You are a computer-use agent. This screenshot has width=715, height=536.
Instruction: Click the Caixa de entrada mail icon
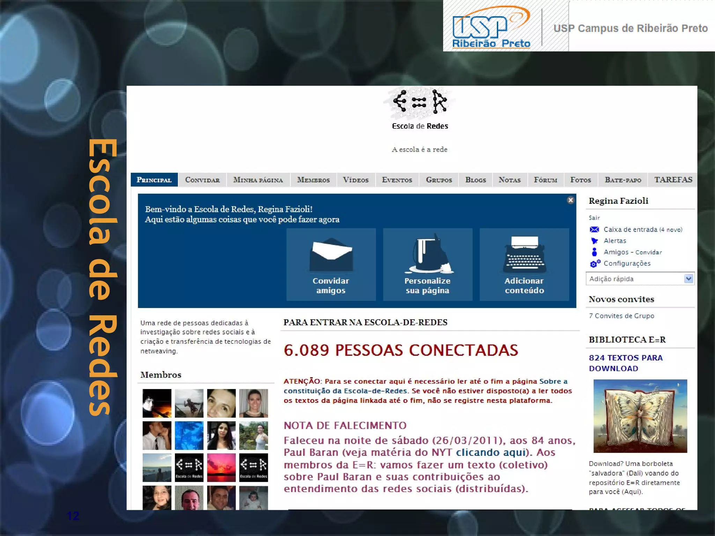click(594, 230)
